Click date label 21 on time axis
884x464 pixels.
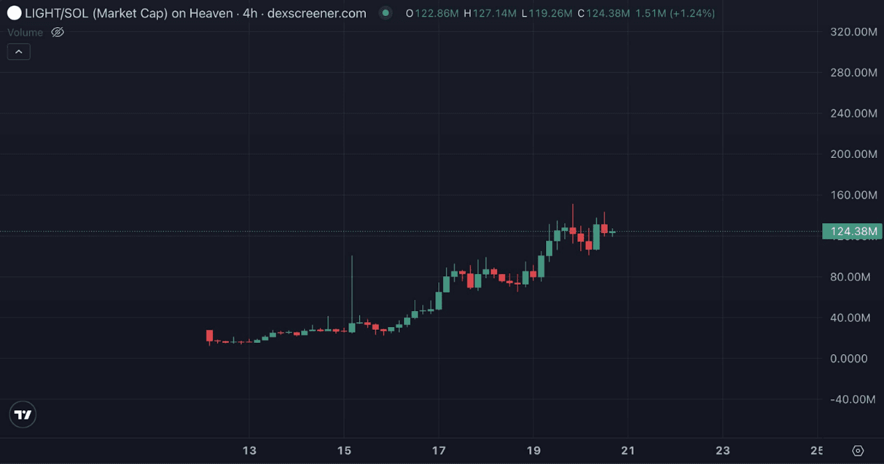(x=627, y=451)
